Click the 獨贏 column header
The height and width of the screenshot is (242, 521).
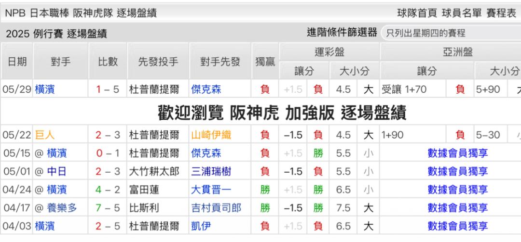265,61
